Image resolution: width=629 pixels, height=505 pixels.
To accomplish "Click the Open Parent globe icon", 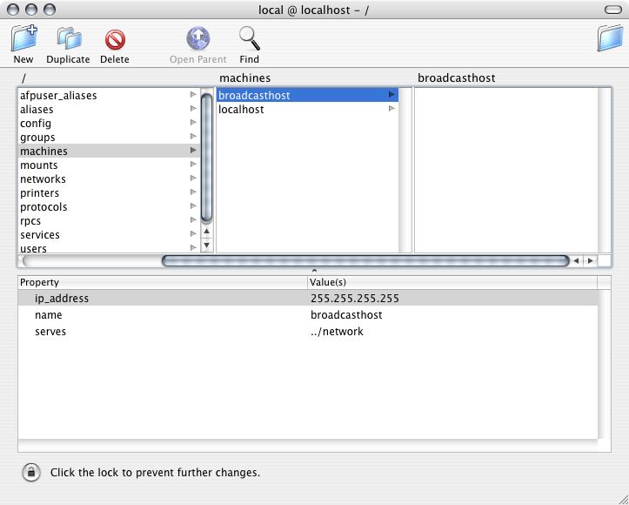I will point(197,39).
